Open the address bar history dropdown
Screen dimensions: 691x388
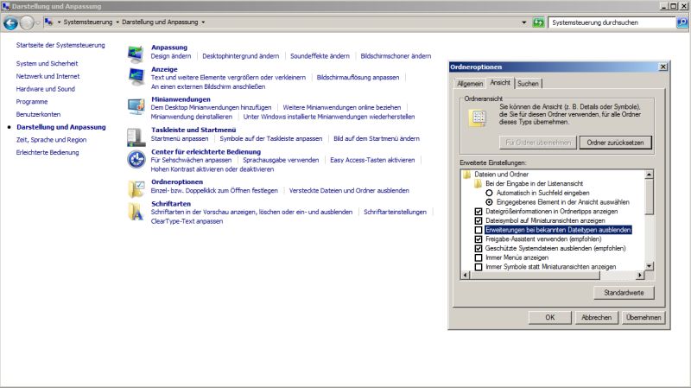(523, 22)
